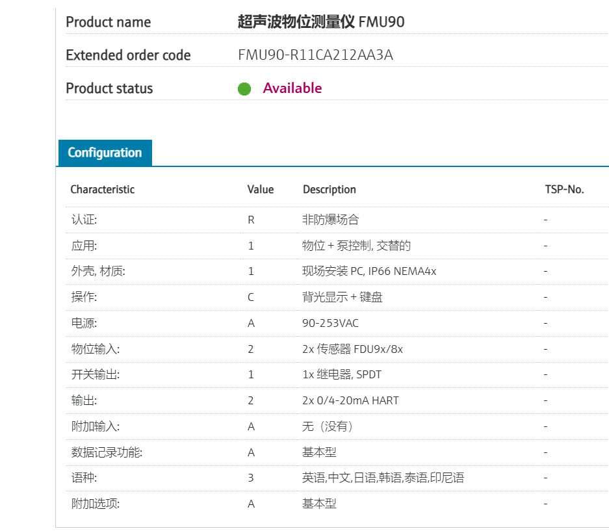Select the 语种 languages description cell
The image size is (609, 531).
[383, 478]
